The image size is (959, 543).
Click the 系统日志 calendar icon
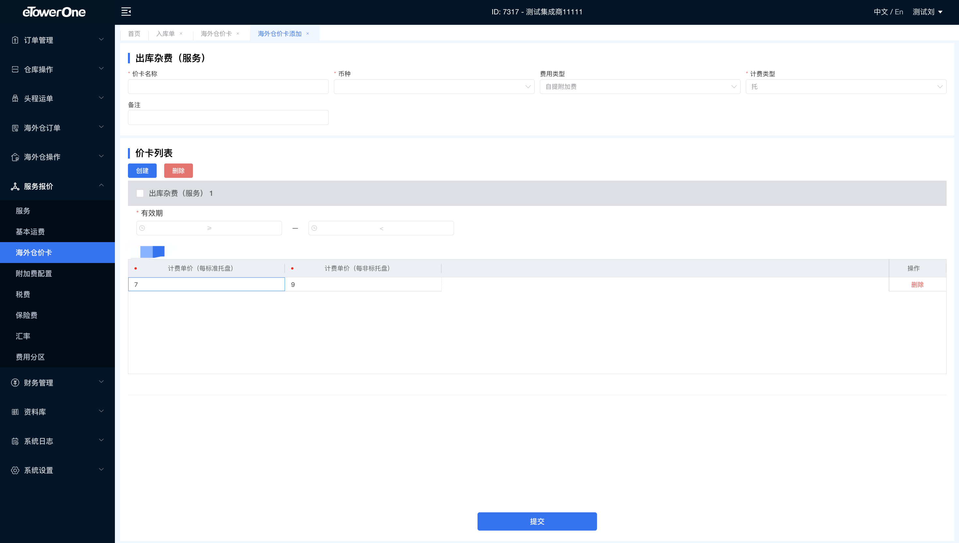(x=15, y=441)
